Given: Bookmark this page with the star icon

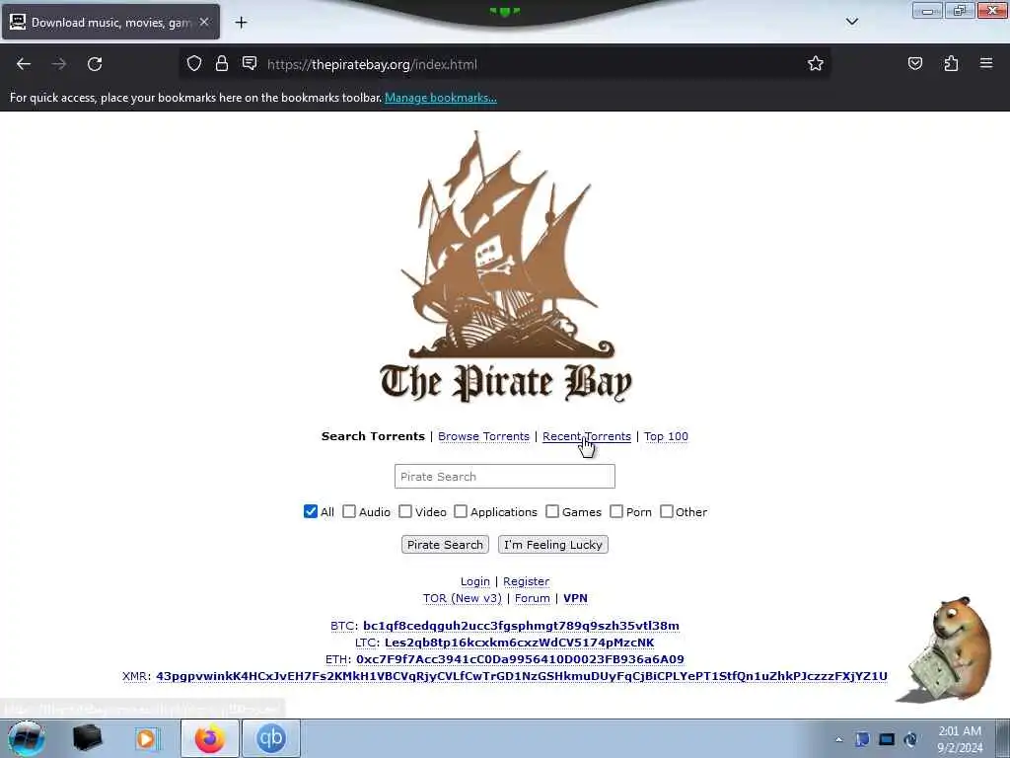Looking at the screenshot, I should click(x=816, y=63).
